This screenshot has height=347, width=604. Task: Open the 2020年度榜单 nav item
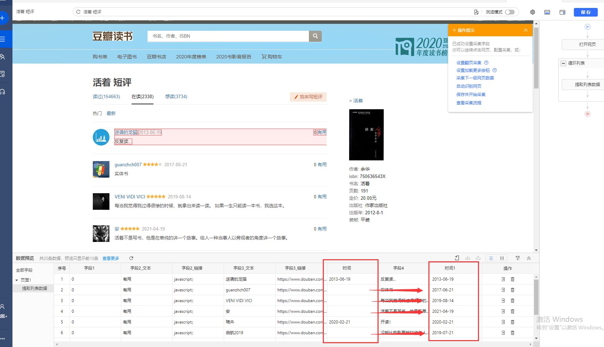(x=191, y=57)
